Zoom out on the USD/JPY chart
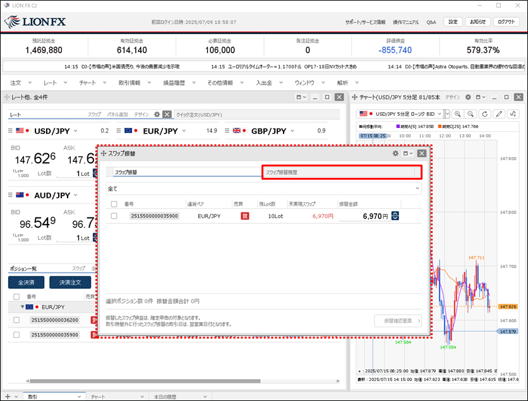 (x=471, y=114)
